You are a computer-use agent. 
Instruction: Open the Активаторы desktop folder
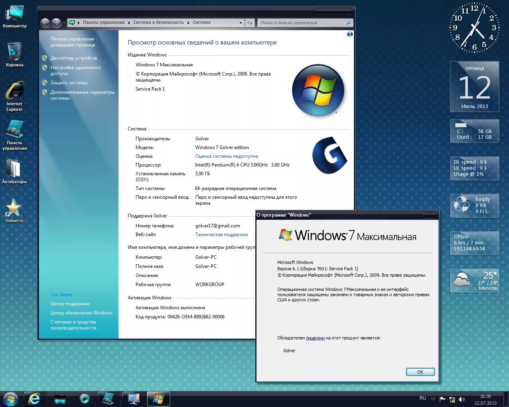point(15,171)
